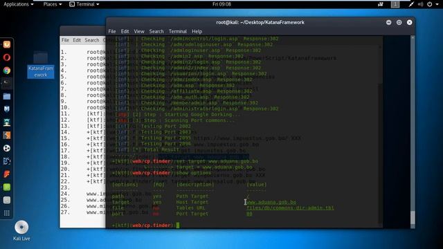This screenshot has width=443, height=249.
Task: Open the Kali Live disc icon
Action: click(x=21, y=230)
